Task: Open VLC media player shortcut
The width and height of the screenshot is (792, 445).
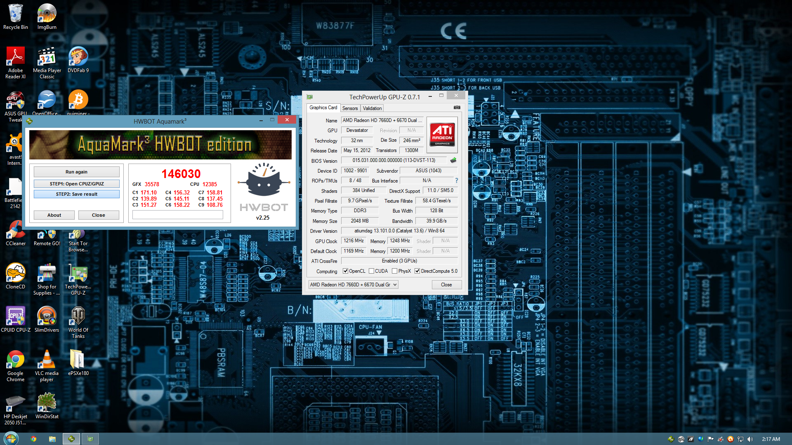Action: 47,366
